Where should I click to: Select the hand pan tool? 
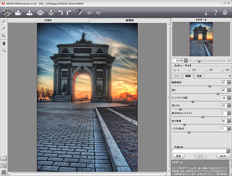(x=4, y=43)
